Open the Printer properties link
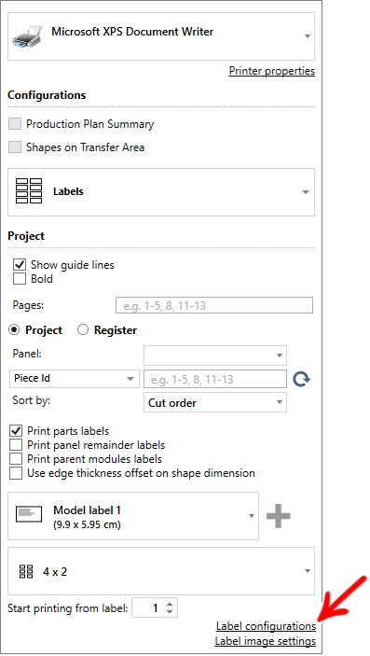370x656 pixels. tap(272, 71)
